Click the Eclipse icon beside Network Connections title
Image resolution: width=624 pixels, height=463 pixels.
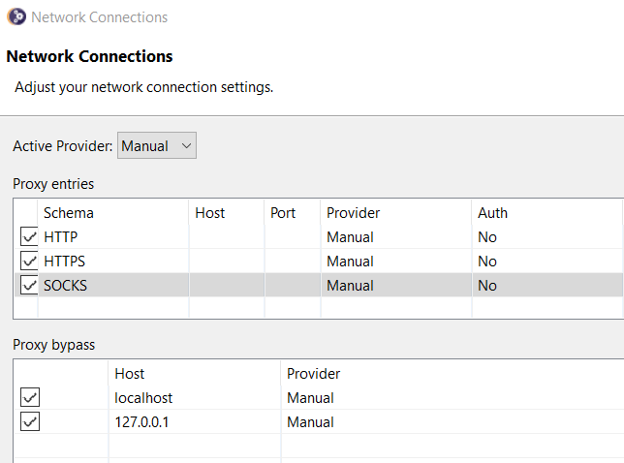tap(16, 16)
